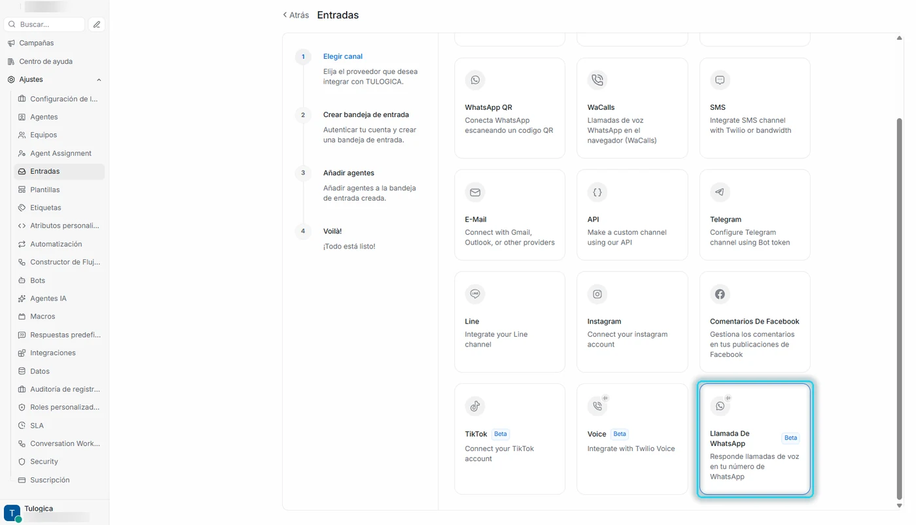Click the Telegram paper plane icon
916x525 pixels.
click(x=720, y=192)
